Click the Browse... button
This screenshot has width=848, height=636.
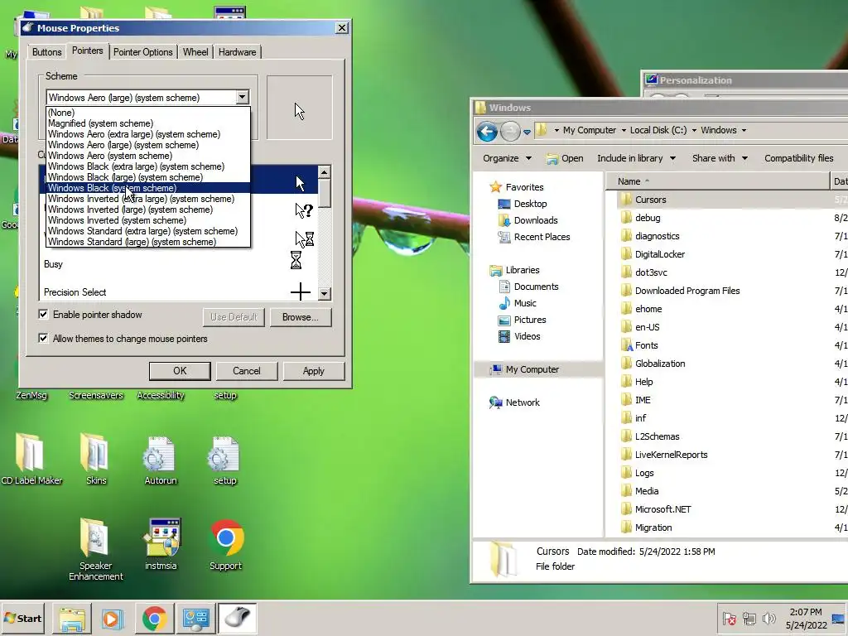[x=300, y=317]
